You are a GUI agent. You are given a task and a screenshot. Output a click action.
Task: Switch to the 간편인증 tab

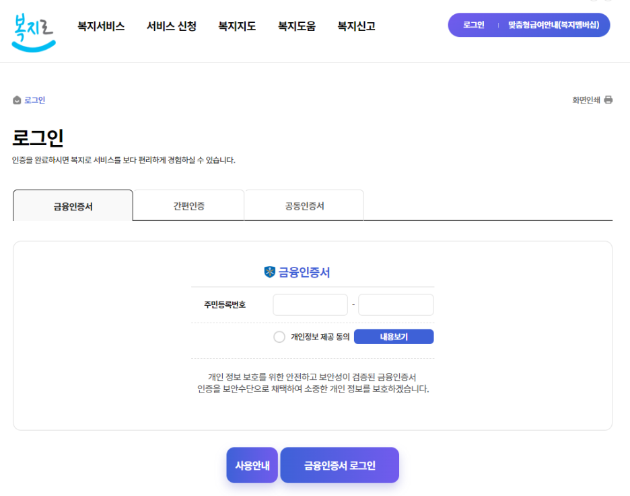188,205
